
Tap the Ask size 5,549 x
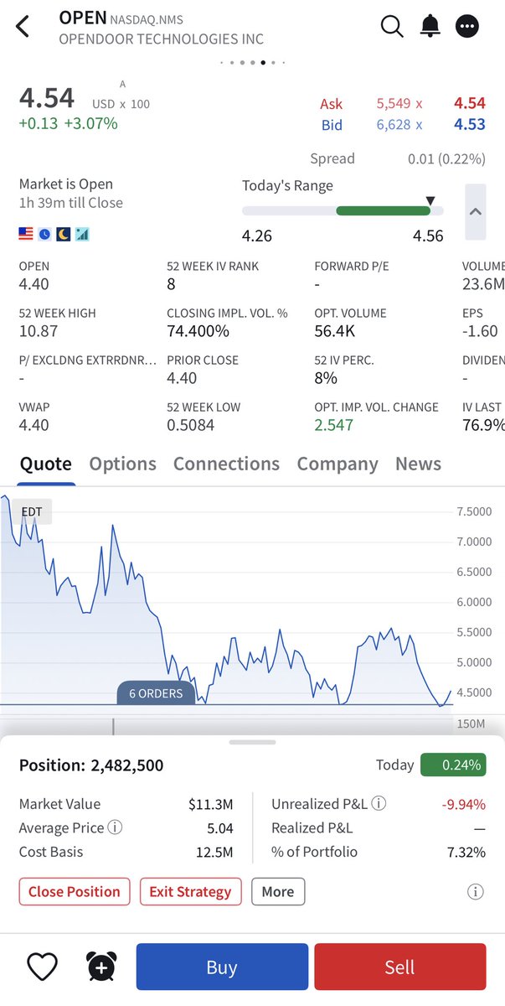tap(399, 103)
